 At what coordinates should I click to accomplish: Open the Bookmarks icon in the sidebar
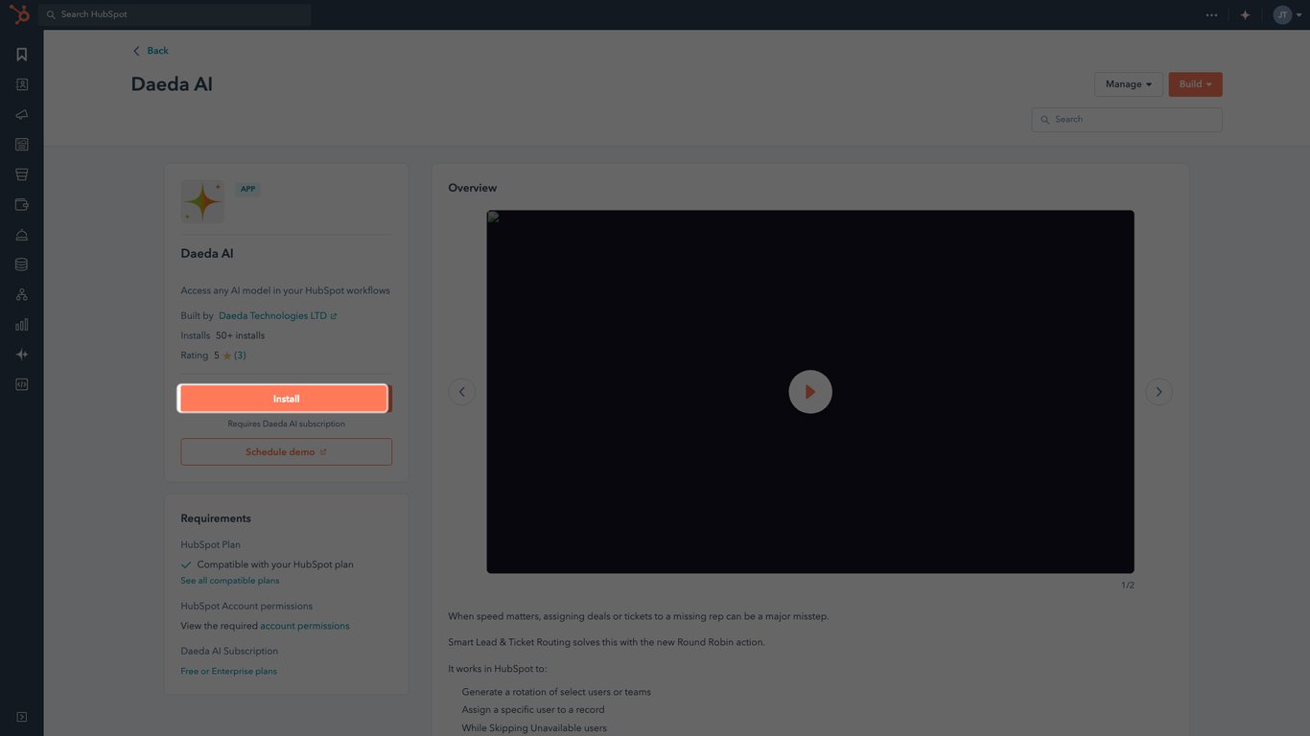(x=19, y=53)
